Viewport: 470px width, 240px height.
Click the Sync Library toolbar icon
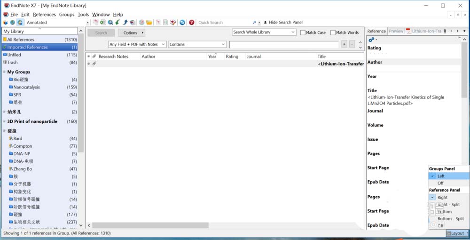click(182, 23)
